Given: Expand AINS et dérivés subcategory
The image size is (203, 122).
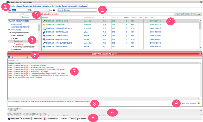Looking at the screenshot, I should coord(11,35).
